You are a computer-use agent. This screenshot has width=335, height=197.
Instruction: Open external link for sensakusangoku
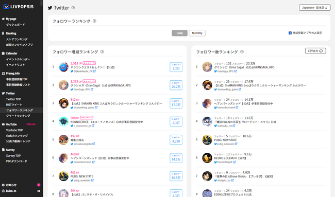coord(94,144)
